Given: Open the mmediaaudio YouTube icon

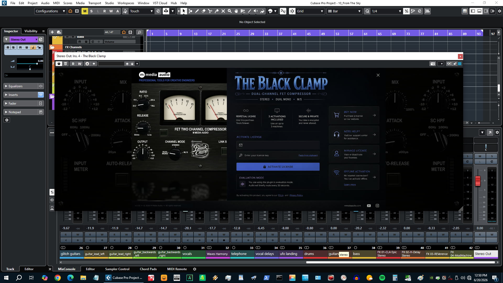Looking at the screenshot, I should (x=369, y=206).
